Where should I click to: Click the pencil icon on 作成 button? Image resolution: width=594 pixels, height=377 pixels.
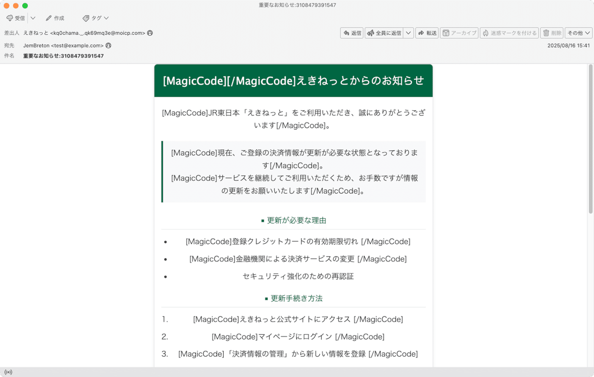tap(49, 18)
